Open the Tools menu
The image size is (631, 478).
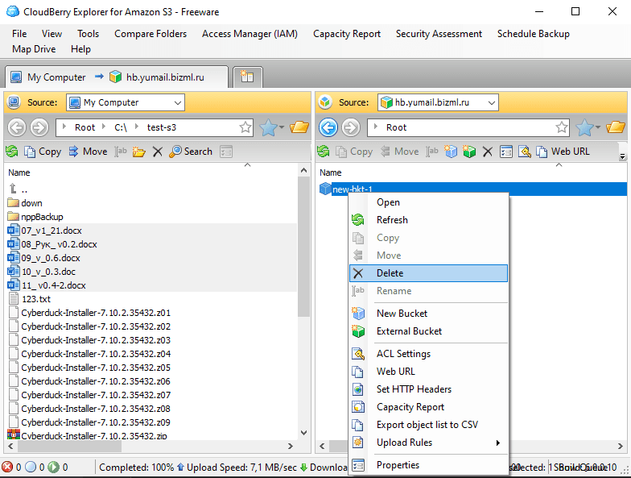(89, 34)
